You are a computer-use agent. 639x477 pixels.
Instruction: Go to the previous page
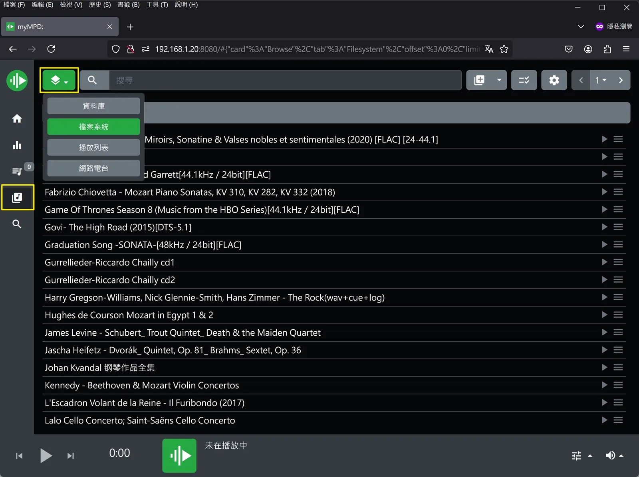(x=581, y=80)
